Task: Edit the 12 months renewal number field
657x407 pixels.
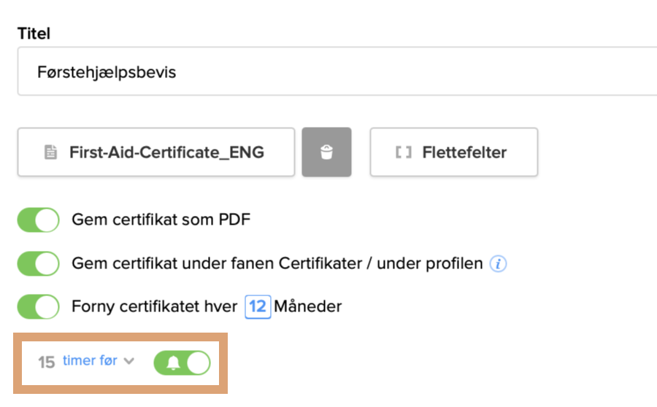Action: point(257,307)
